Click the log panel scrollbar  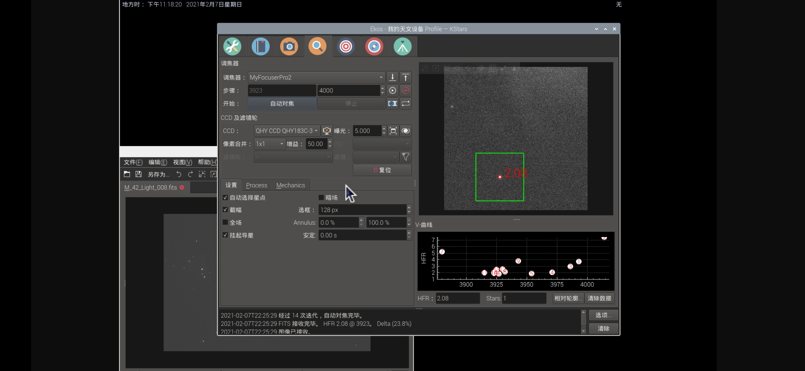point(583,322)
